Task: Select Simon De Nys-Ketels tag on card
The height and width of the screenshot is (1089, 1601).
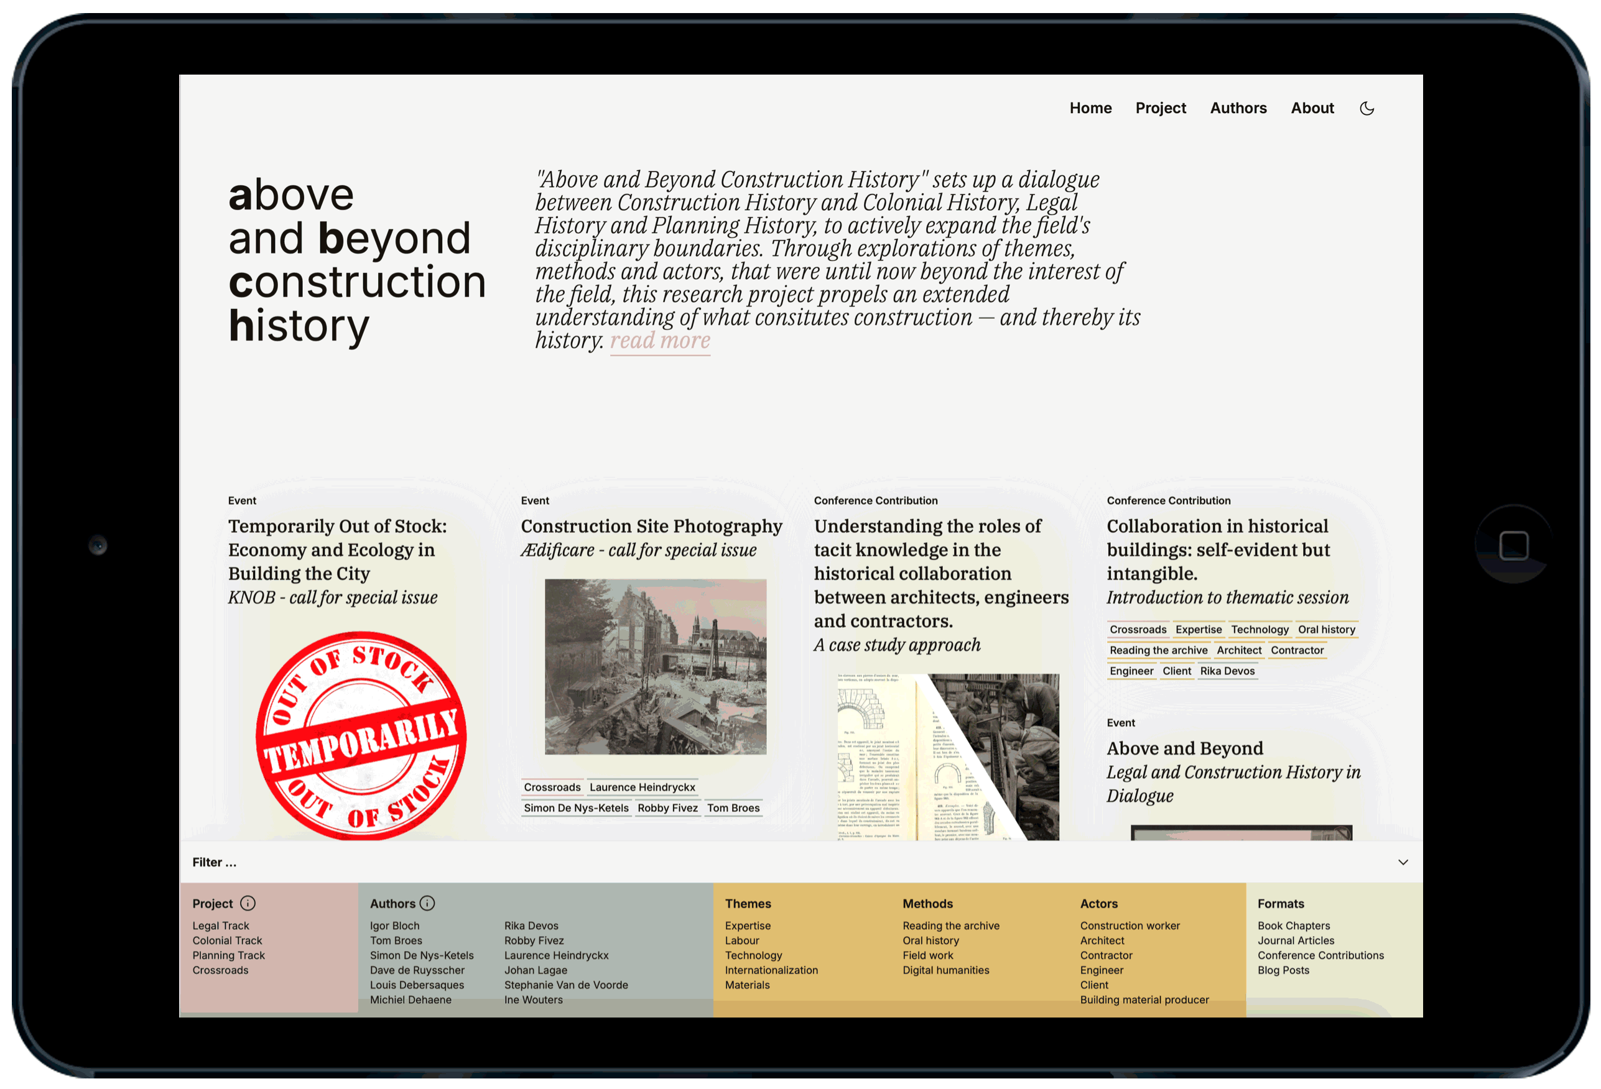Action: [576, 808]
